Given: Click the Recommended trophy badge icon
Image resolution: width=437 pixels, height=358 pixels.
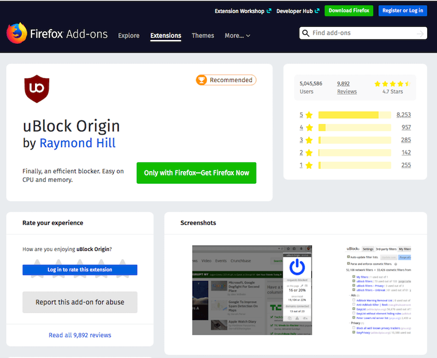Looking at the screenshot, I should pos(202,80).
